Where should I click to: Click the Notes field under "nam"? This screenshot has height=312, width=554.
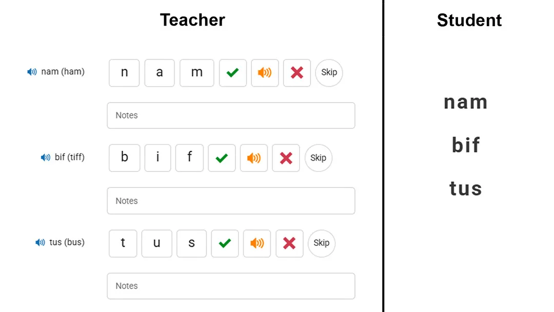(231, 115)
